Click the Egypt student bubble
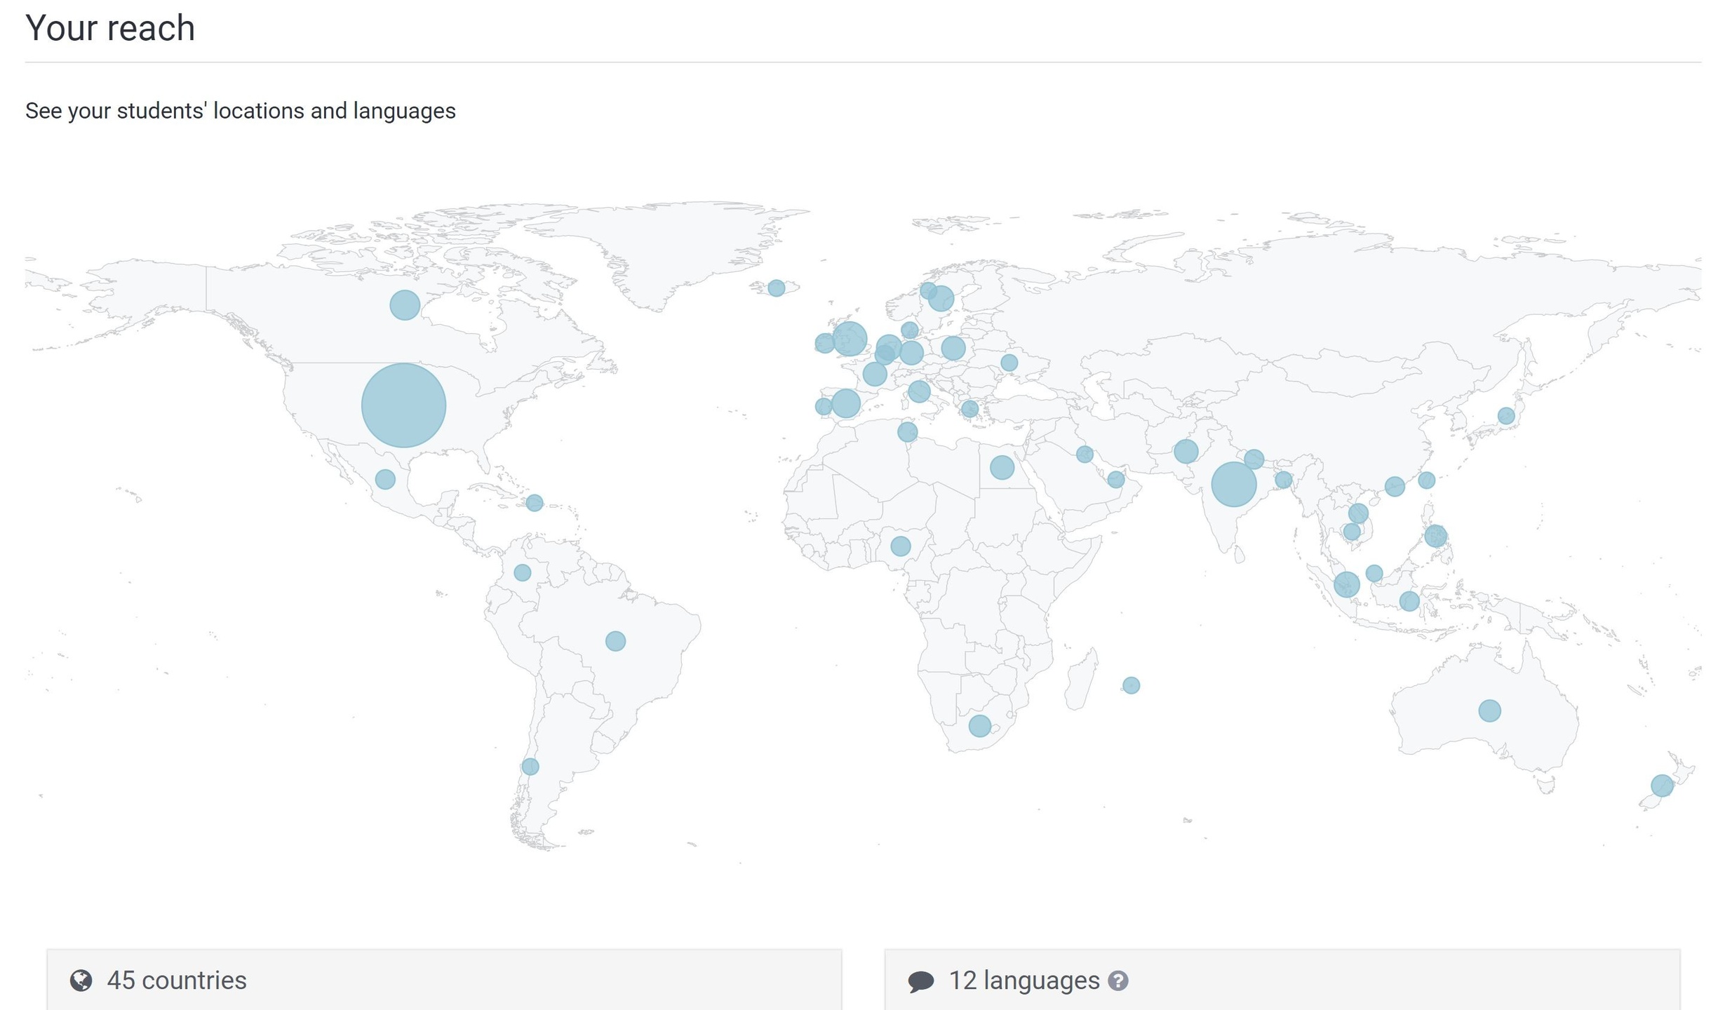The height and width of the screenshot is (1010, 1725). [1002, 467]
